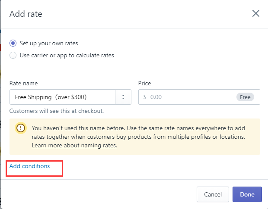Open Learn more about naming rates link
Viewport: 268px width, 209px height.
pos(74,146)
